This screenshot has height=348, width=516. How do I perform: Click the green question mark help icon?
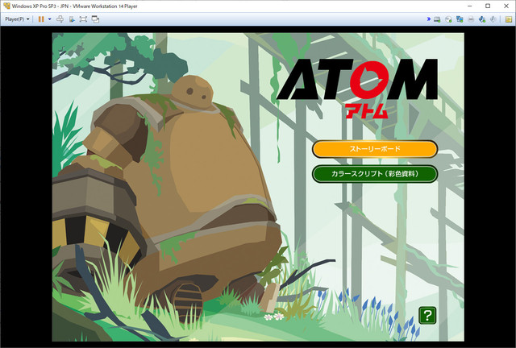[427, 316]
